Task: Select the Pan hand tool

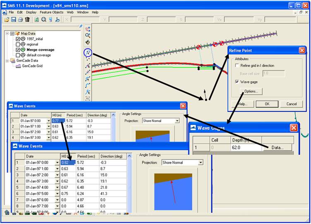Action: [x=88, y=29]
